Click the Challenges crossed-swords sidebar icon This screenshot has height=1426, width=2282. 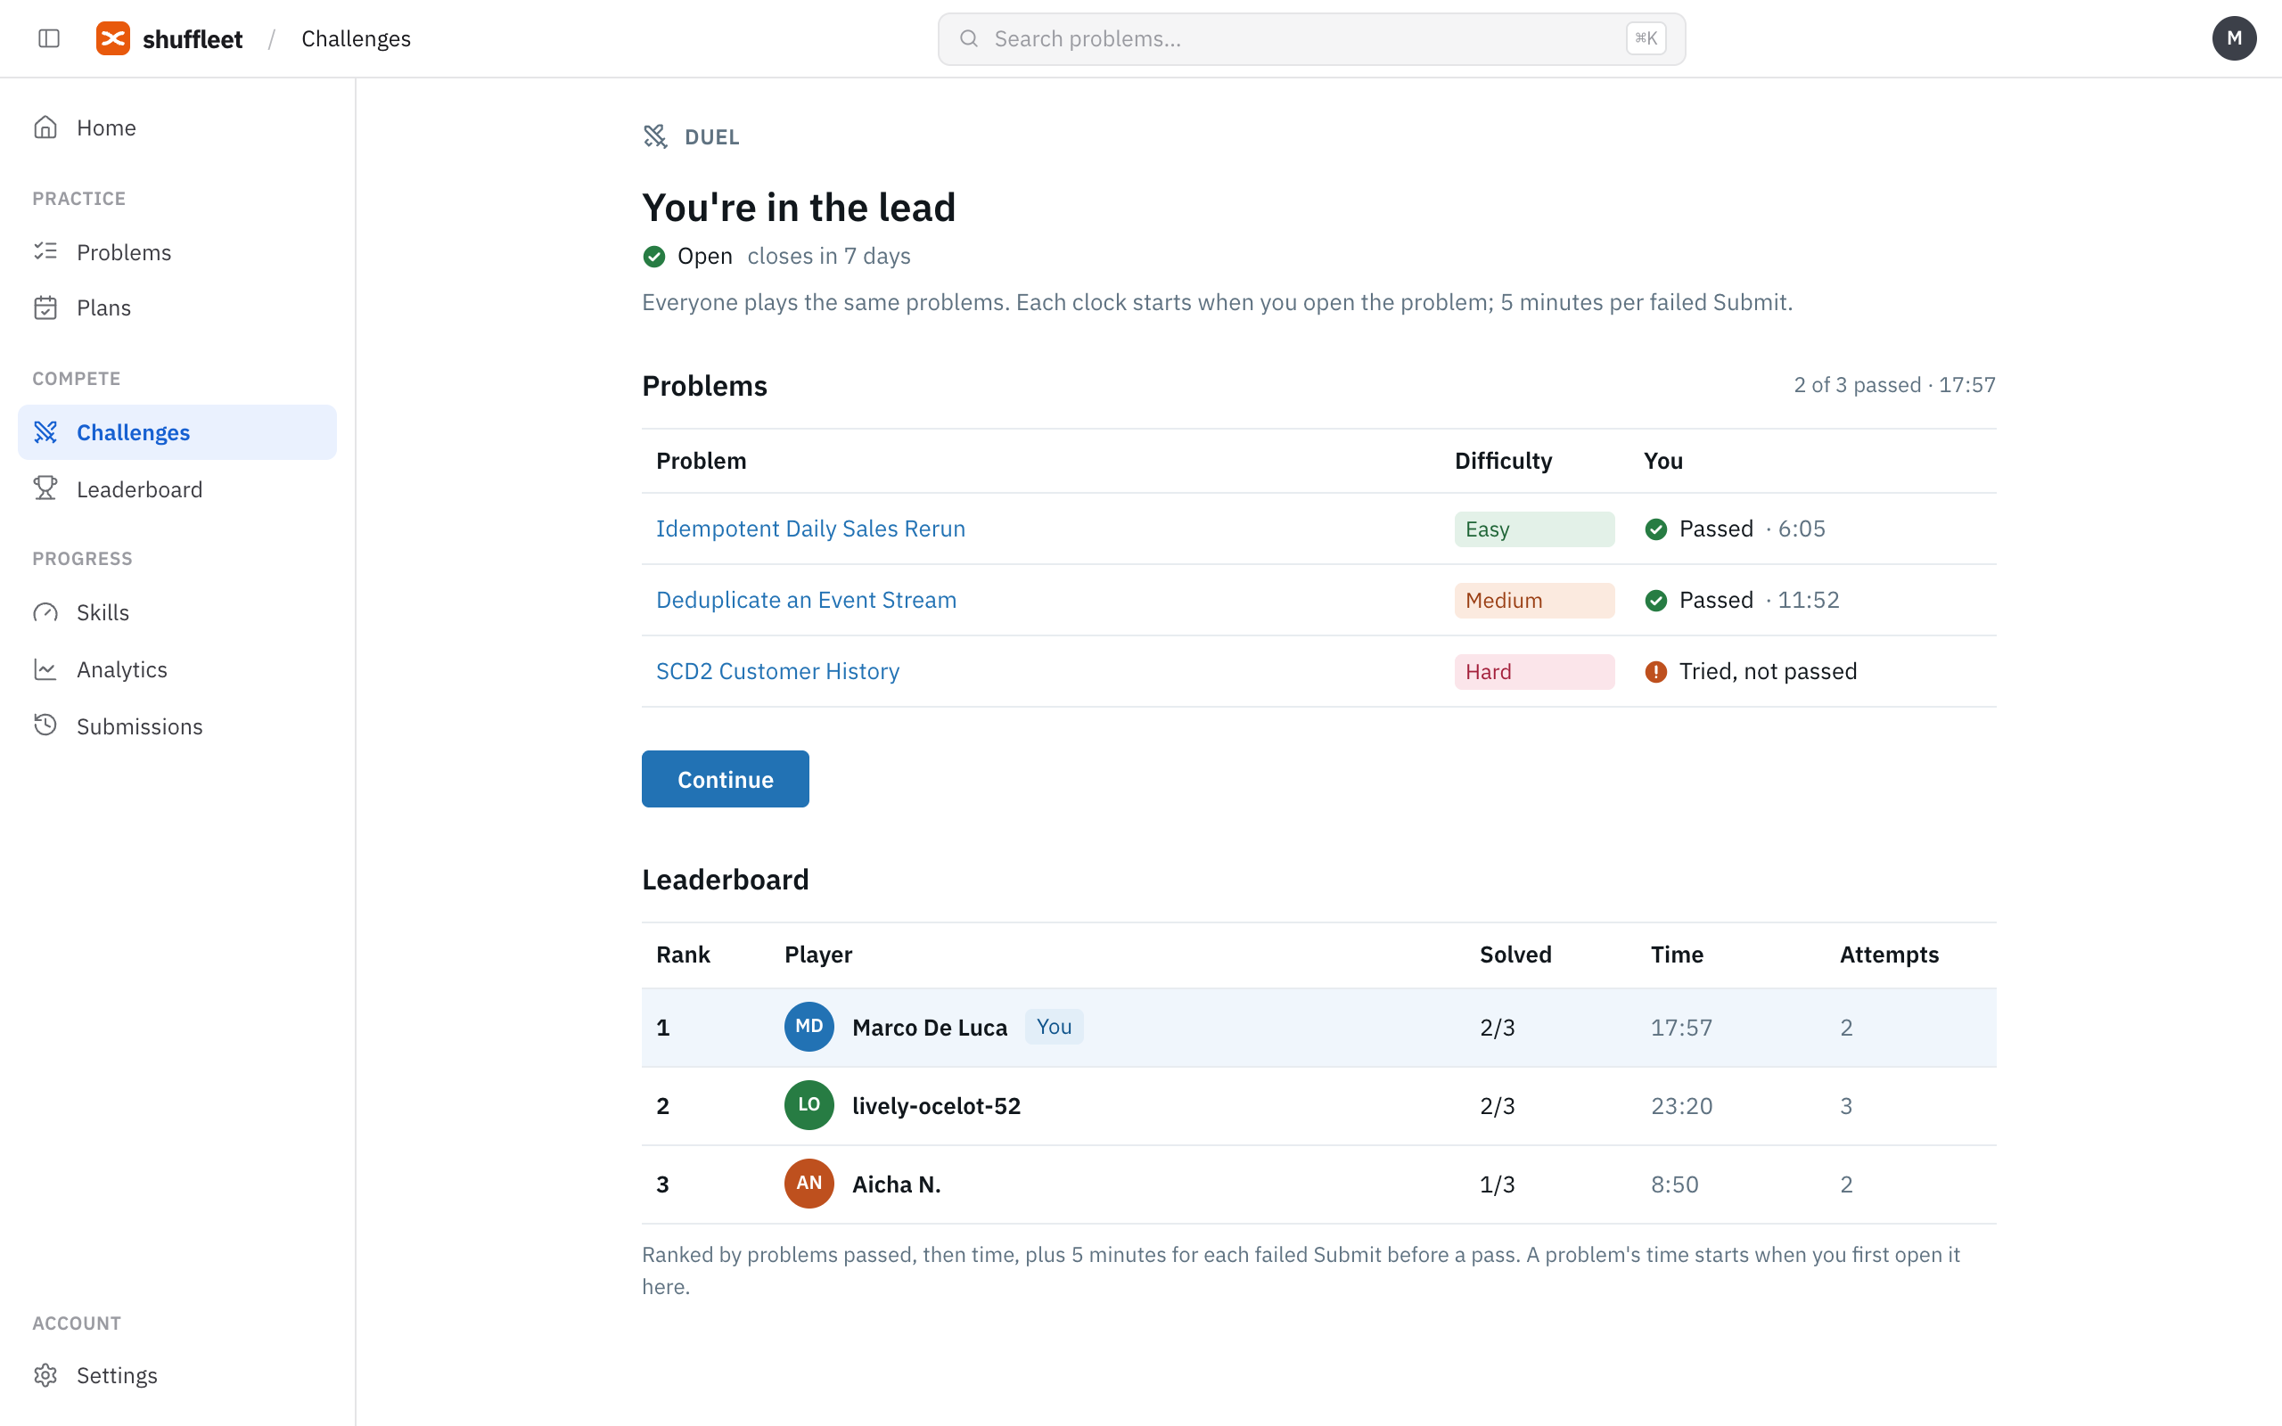pos(45,432)
